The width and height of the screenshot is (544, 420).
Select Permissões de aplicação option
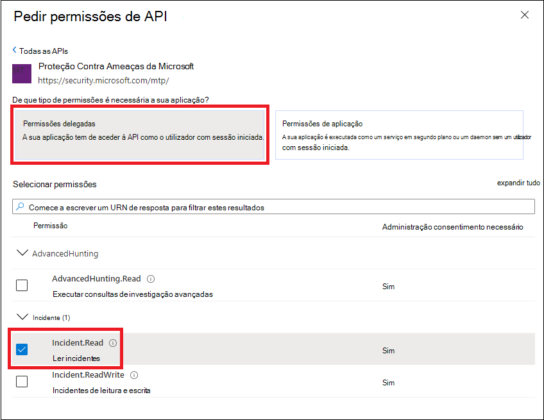[399, 135]
